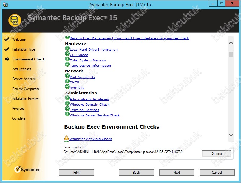Minimize the Backup Exec installer window
This screenshot has width=241, height=183.
tap(213, 4)
